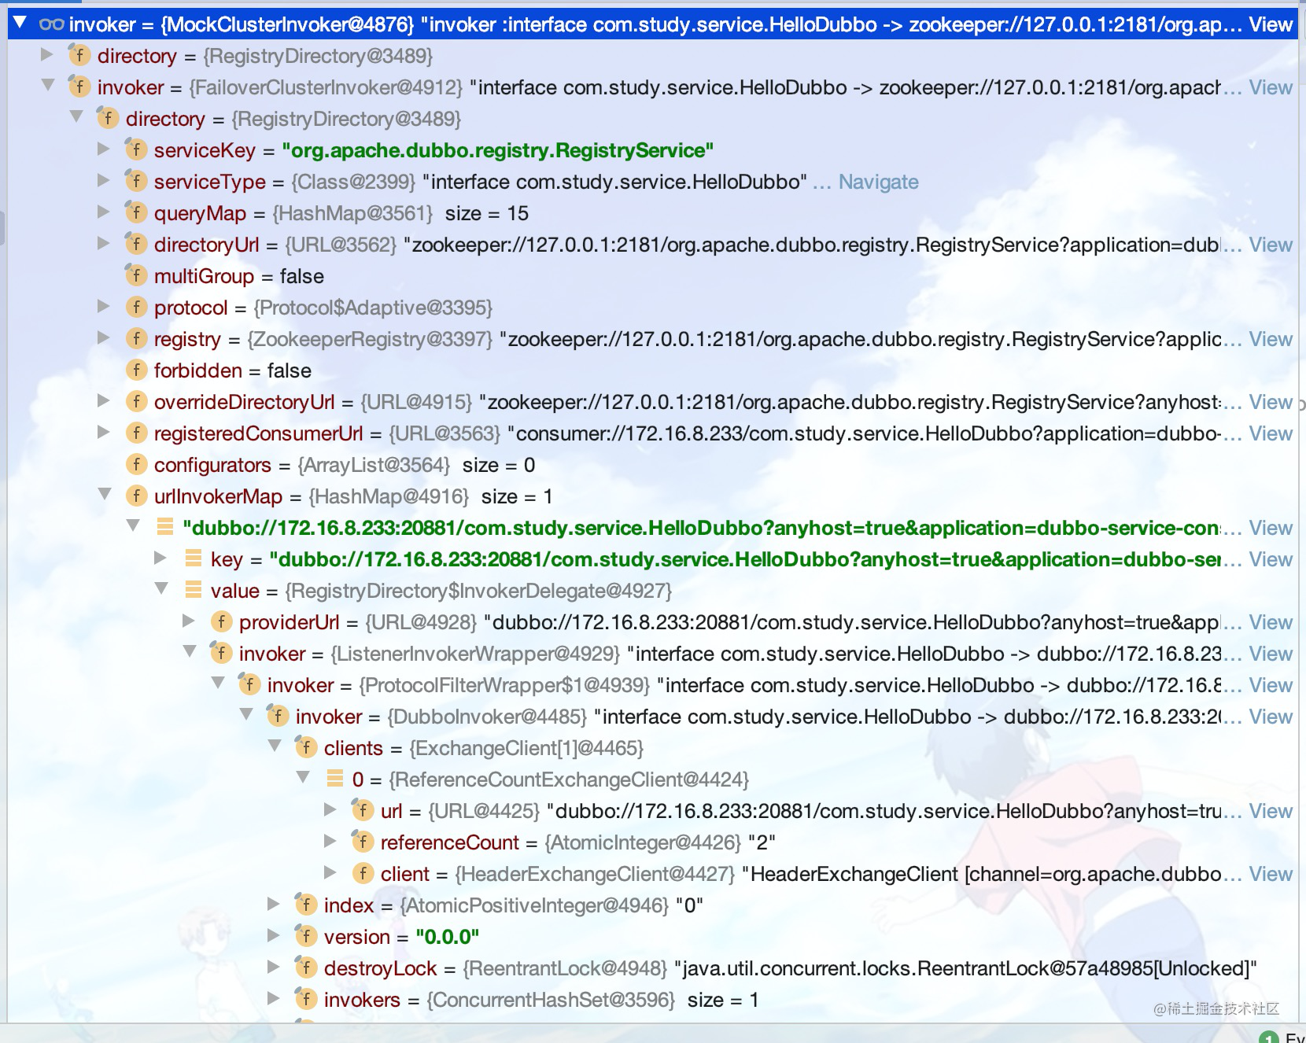Collapse the MockClusterInvoker root node
The image size is (1306, 1043).
(x=20, y=23)
